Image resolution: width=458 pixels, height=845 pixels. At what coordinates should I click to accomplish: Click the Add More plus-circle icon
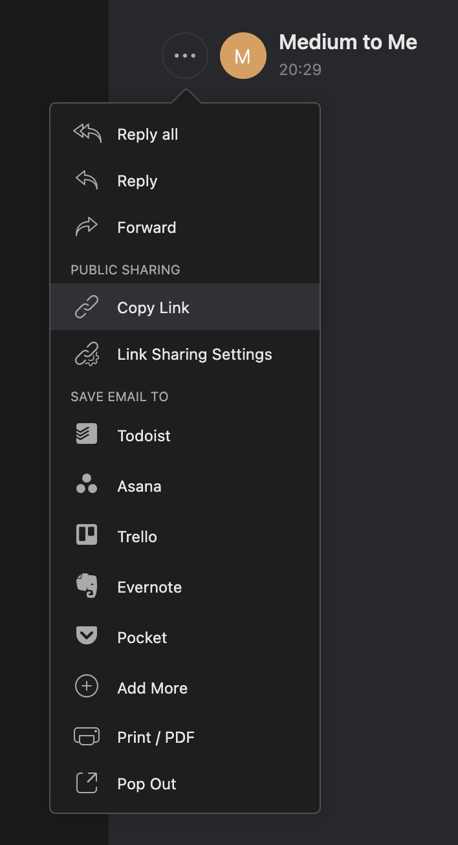point(87,686)
